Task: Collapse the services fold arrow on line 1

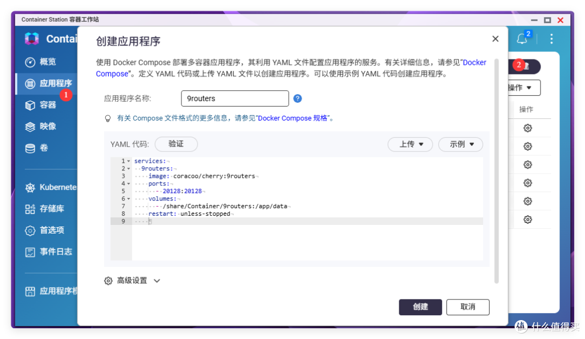Action: [129, 161]
